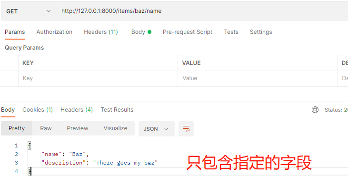This screenshot has height=187, width=348.
Task: Select the Preview view button
Action: coord(78,128)
